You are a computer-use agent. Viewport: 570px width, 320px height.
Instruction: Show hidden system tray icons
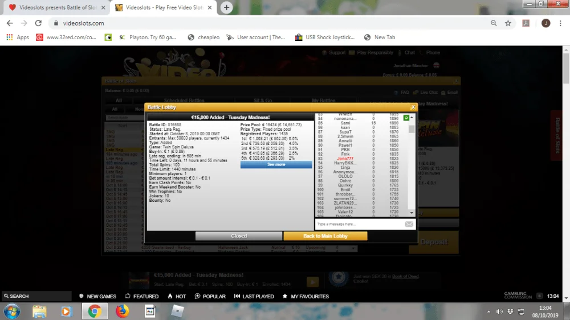488,311
